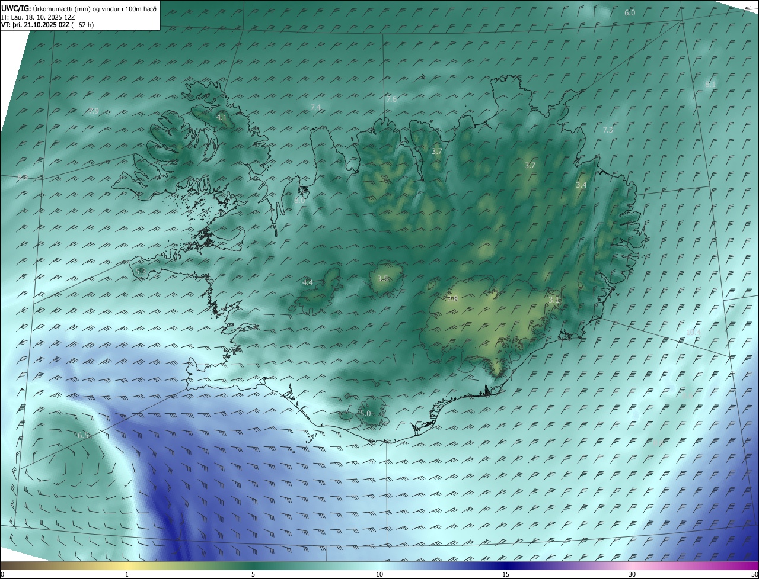Click the 8.0 value label on the map
759x579 pixels.
299,201
